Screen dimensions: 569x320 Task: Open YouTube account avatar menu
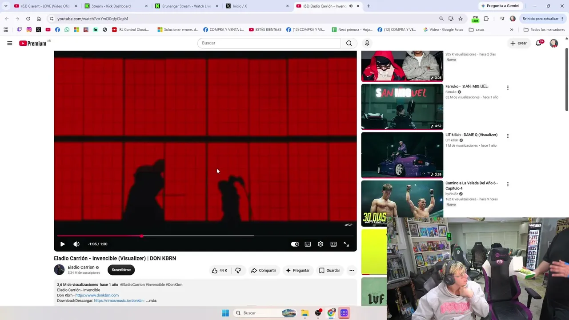554,43
